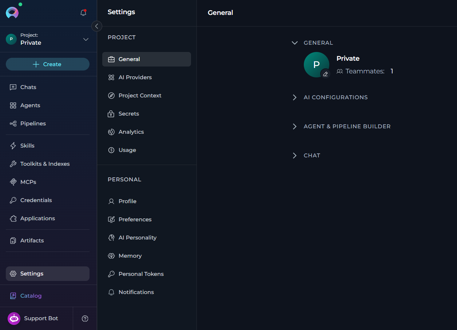457x330 pixels.
Task: Open the Artifacts page label
Action: (x=32, y=241)
